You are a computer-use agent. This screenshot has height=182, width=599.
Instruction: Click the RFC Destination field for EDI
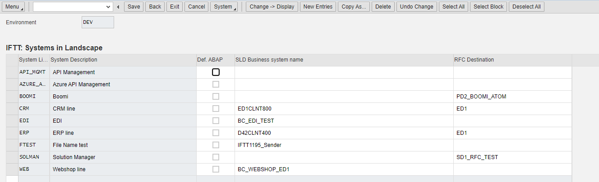[512, 121]
